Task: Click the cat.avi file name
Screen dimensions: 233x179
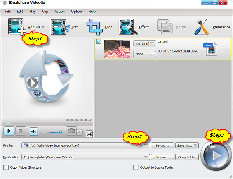Action: pyautogui.click(x=163, y=42)
